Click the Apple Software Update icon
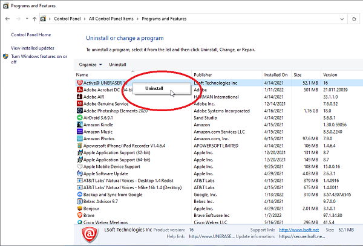Image resolution: width=363 pixels, height=246 pixels. [80, 173]
